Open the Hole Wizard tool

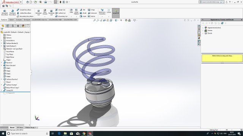(x=45, y=12)
